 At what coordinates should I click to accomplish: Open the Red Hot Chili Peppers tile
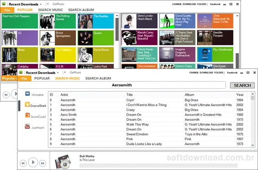pos(20,21)
